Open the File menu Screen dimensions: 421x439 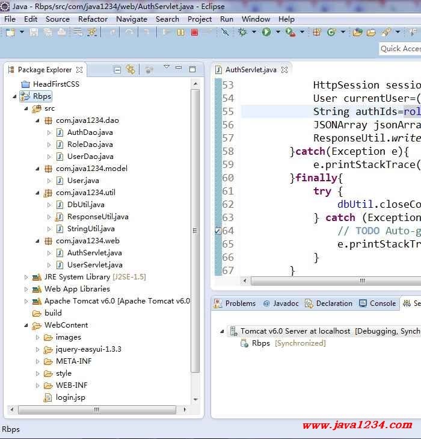(10, 19)
